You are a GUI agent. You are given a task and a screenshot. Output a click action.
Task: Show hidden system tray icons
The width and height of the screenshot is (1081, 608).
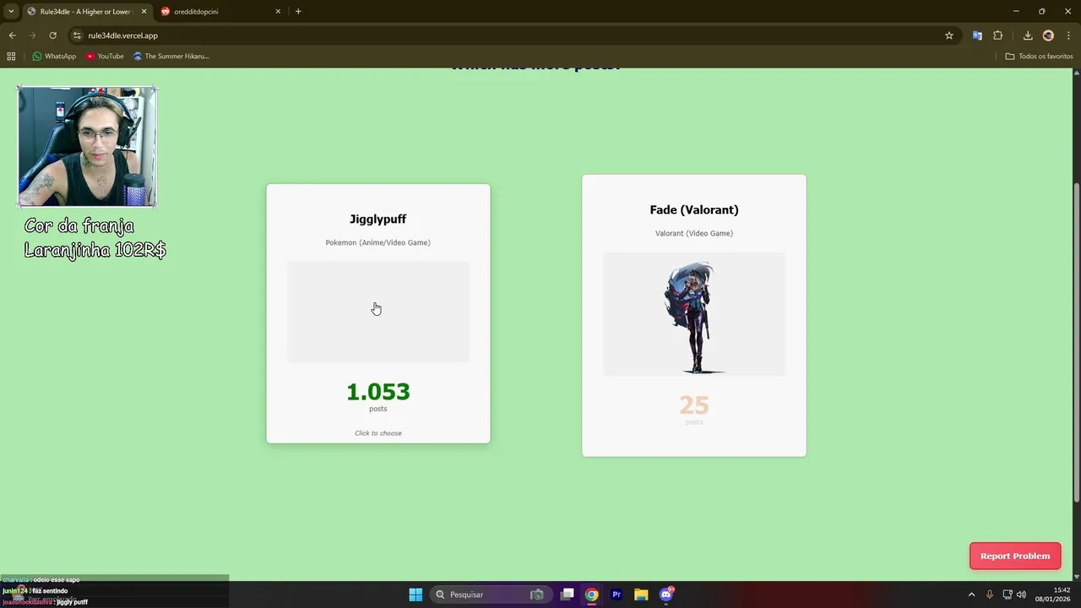tap(971, 594)
